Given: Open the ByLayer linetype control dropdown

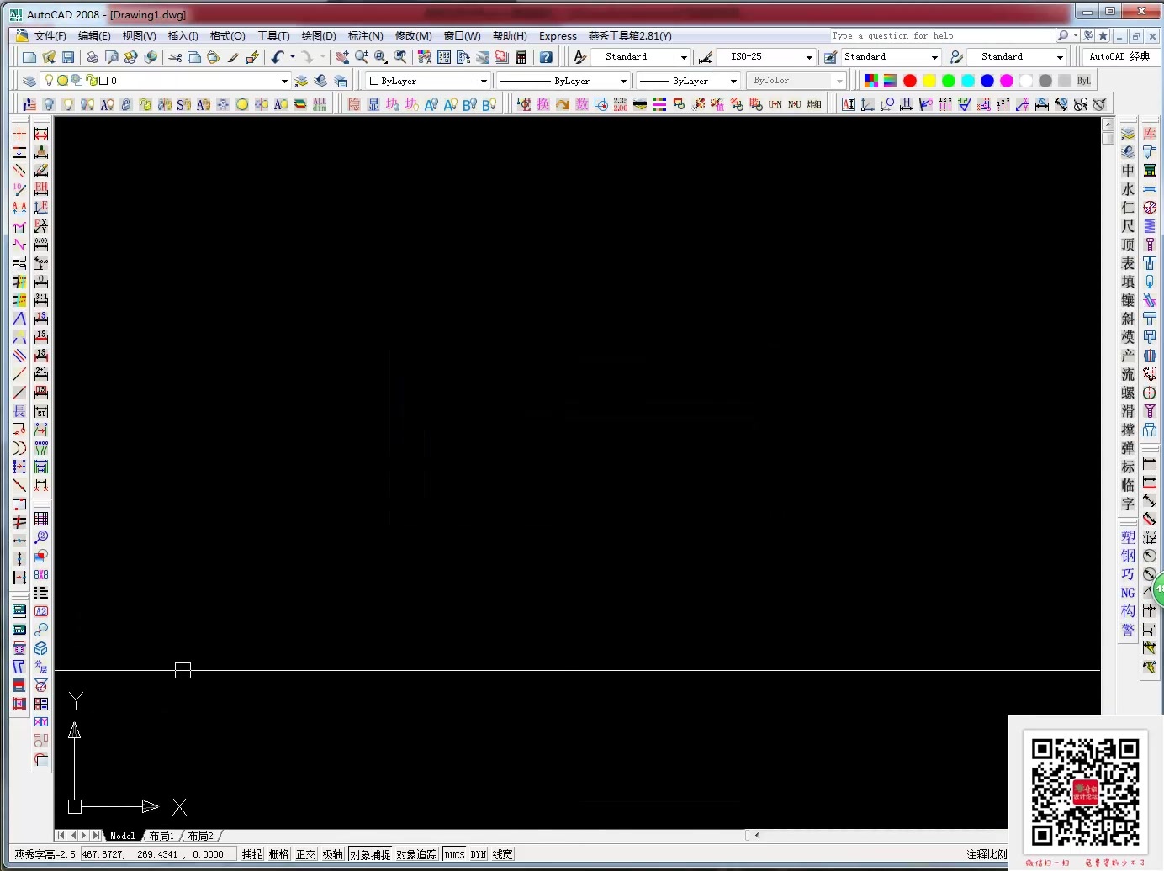Looking at the screenshot, I should (x=623, y=82).
